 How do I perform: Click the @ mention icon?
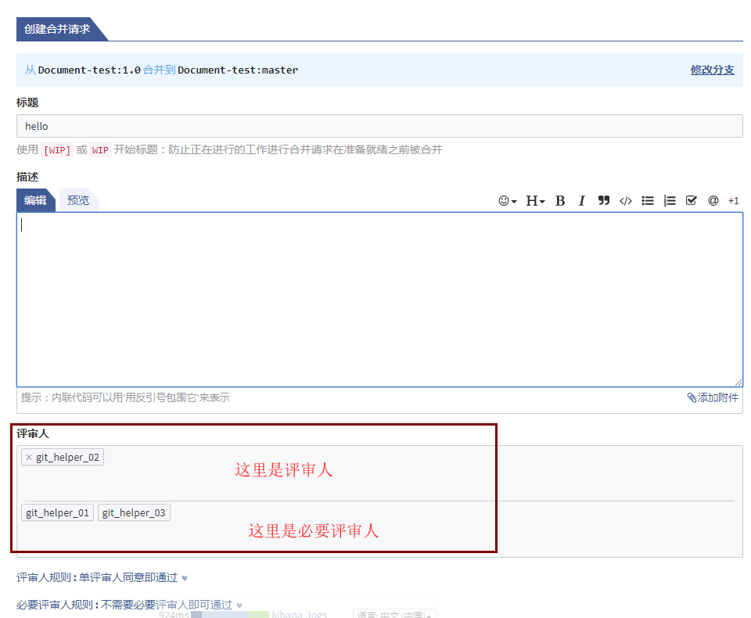pyautogui.click(x=713, y=201)
